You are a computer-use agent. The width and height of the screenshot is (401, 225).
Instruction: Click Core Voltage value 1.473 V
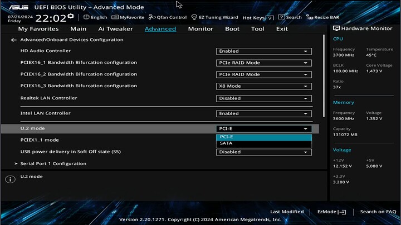(x=374, y=71)
